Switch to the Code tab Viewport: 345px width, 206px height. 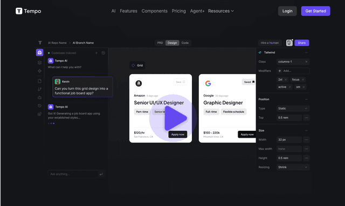click(x=185, y=43)
